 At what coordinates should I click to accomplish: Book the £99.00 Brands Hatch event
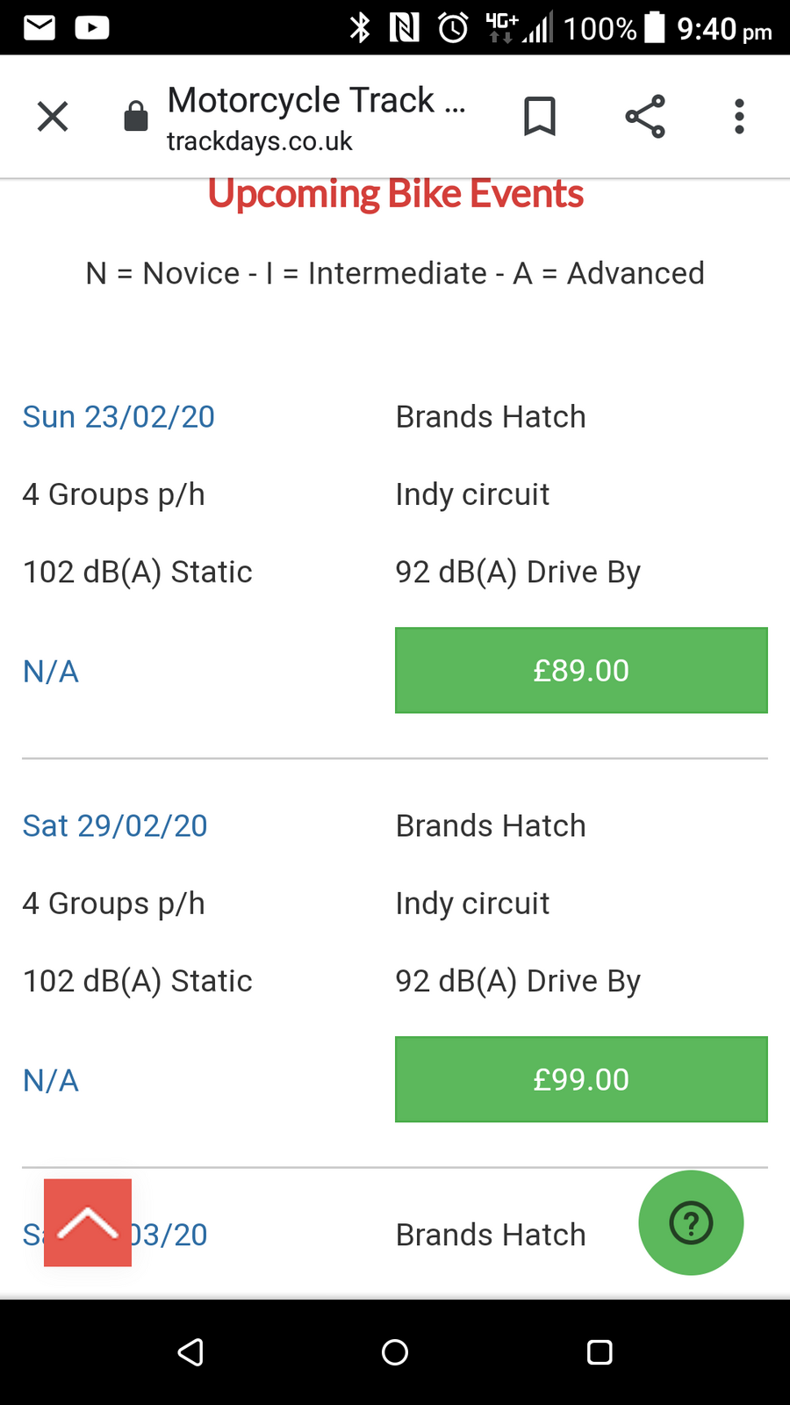581,1079
